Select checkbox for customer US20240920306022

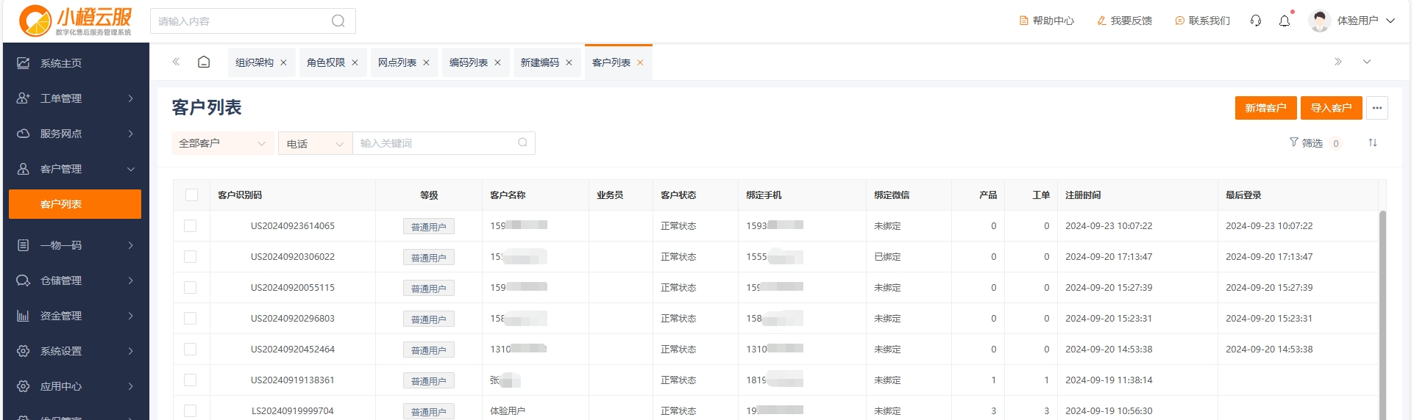191,257
